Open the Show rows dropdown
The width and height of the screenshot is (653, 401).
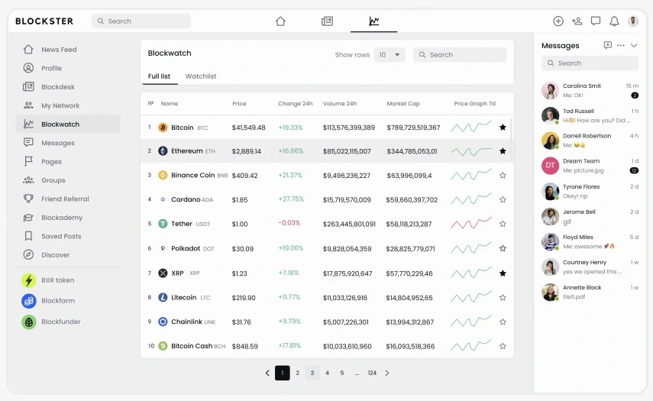(x=390, y=54)
